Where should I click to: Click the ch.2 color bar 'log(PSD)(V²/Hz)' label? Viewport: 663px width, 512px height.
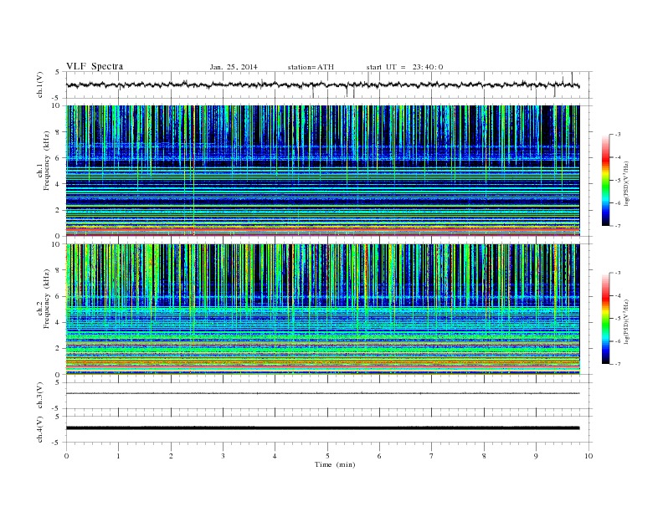(x=627, y=322)
